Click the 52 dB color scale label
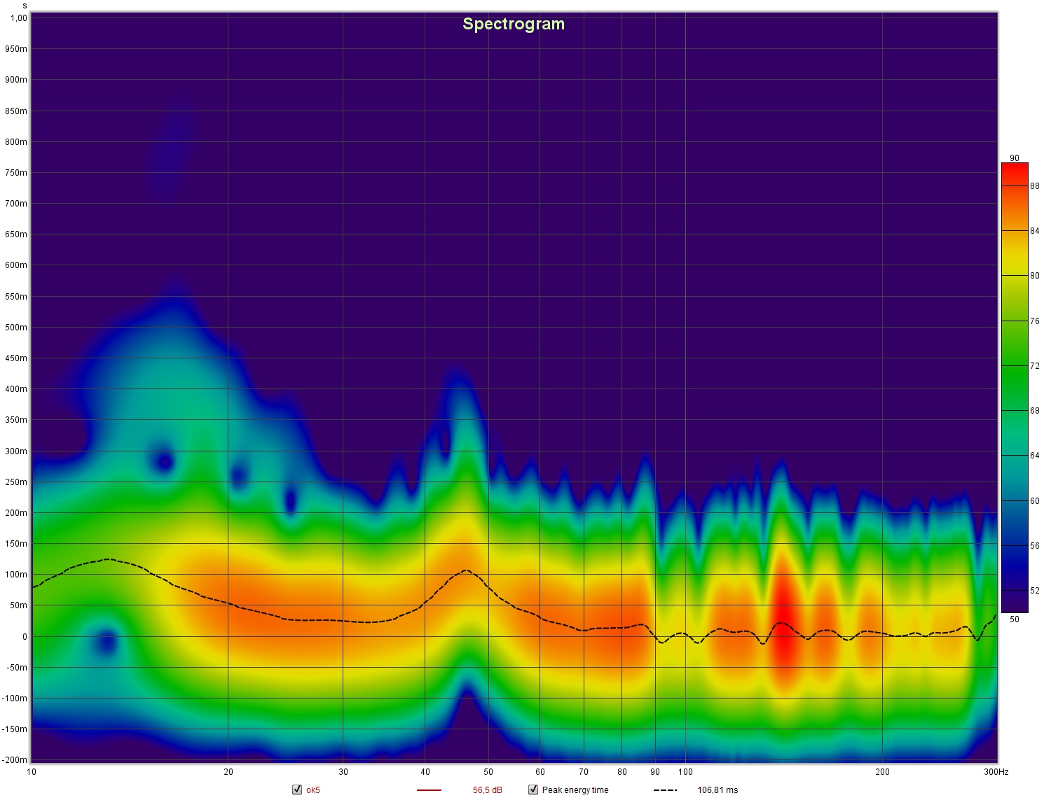This screenshot has width=1051, height=800. (1035, 591)
